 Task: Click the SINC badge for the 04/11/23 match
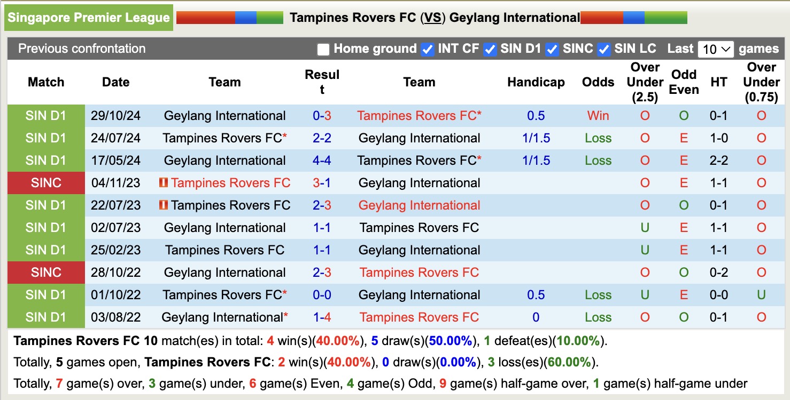tap(46, 182)
